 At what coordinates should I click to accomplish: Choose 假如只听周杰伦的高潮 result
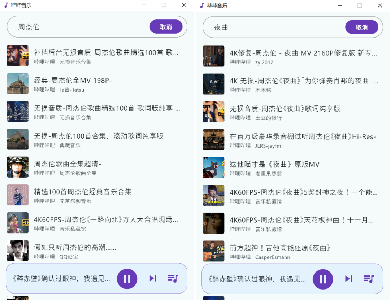pyautogui.click(x=75, y=247)
